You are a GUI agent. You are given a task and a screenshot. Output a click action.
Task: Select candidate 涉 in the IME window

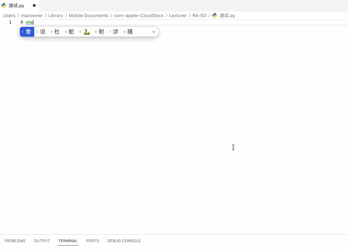pos(115,31)
